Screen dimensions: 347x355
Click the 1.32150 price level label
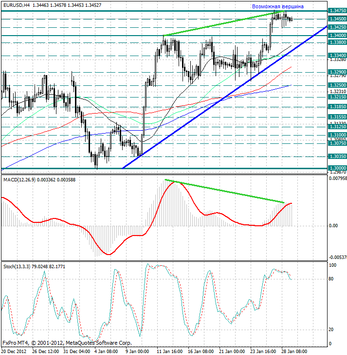pos(338,97)
